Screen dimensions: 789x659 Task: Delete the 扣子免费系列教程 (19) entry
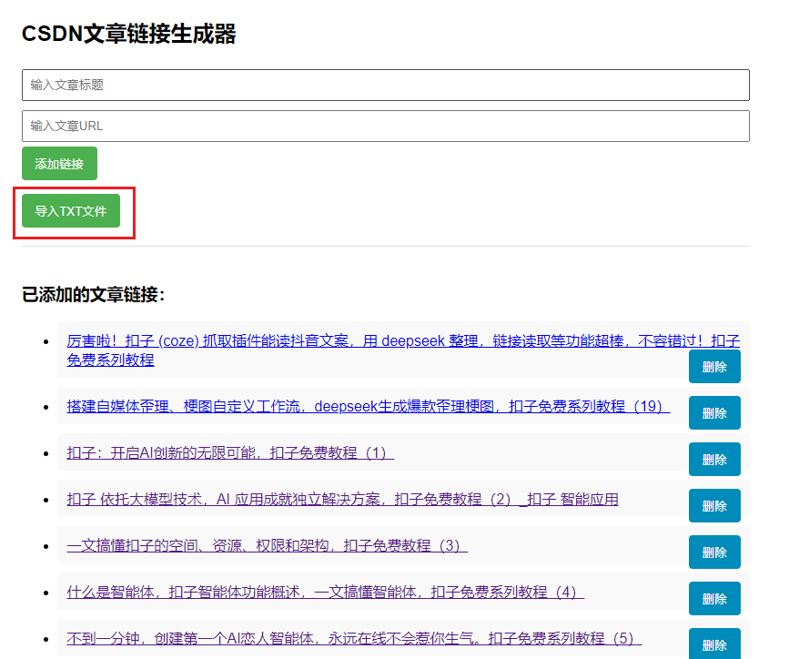coord(714,413)
